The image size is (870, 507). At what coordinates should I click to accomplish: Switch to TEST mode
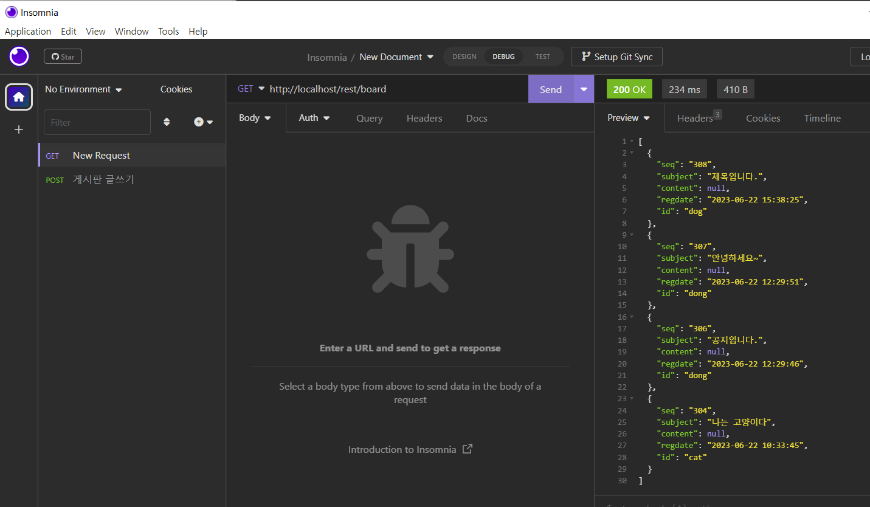pos(542,57)
